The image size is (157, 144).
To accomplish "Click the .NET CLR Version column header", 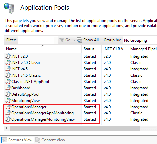I will coord(115,49).
